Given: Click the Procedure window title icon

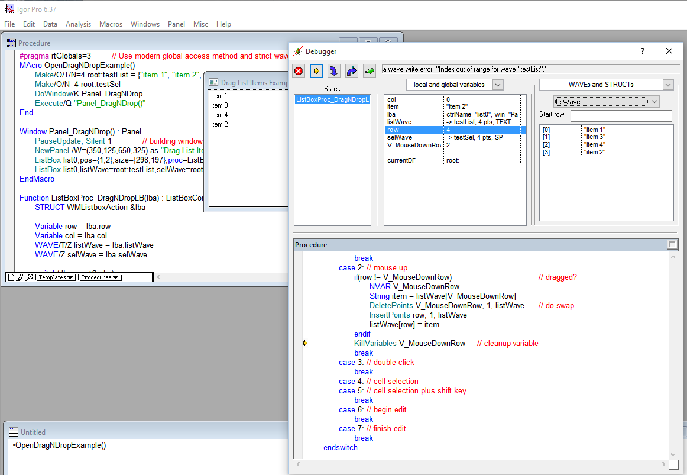Looking at the screenshot, I should pos(11,43).
